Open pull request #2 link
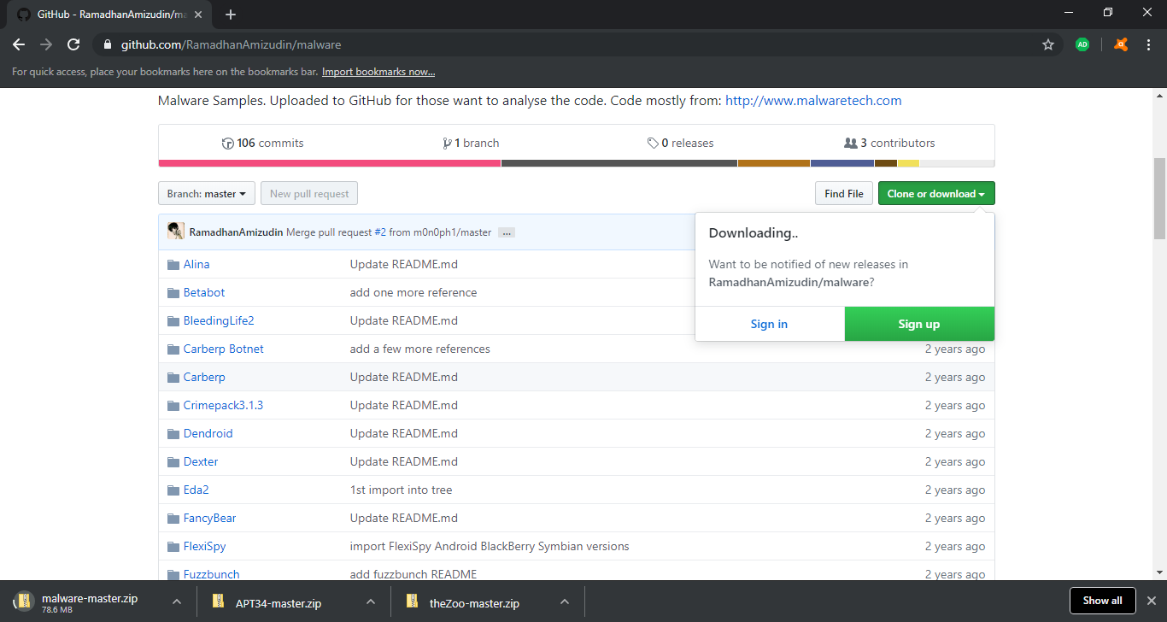The image size is (1167, 622). coord(380,232)
